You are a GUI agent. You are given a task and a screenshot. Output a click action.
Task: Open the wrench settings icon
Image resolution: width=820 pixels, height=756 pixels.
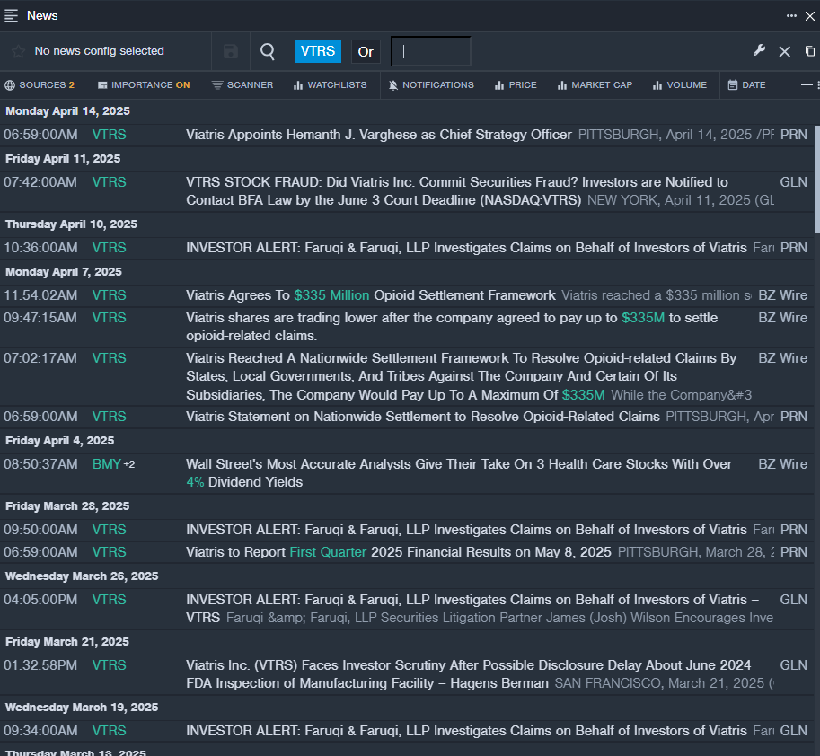point(759,51)
